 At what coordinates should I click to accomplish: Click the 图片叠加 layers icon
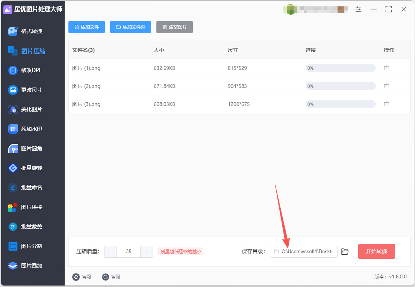coord(13,266)
